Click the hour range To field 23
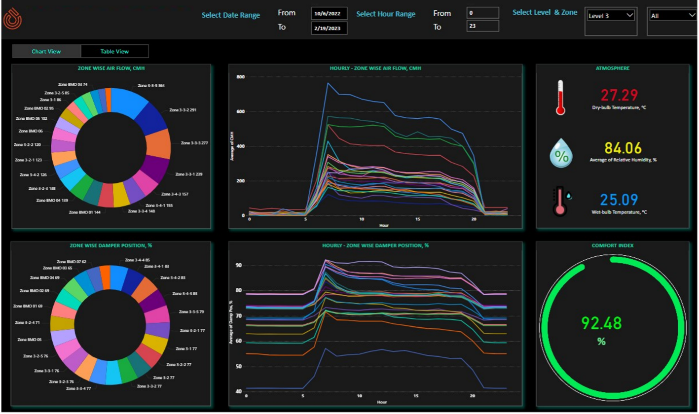This screenshot has height=414, width=699. coord(482,26)
